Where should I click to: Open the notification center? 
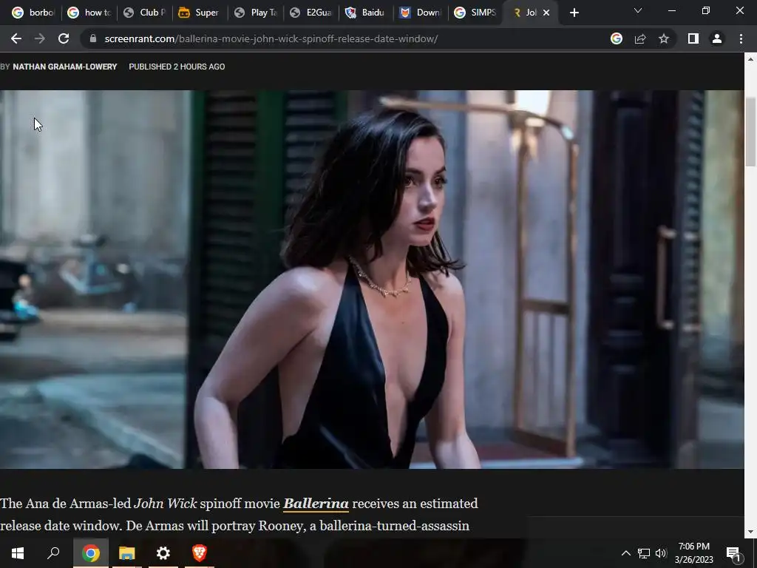click(733, 553)
